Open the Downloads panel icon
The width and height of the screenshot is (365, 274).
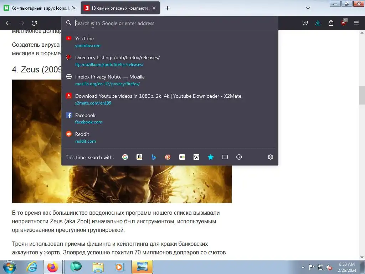point(318,23)
